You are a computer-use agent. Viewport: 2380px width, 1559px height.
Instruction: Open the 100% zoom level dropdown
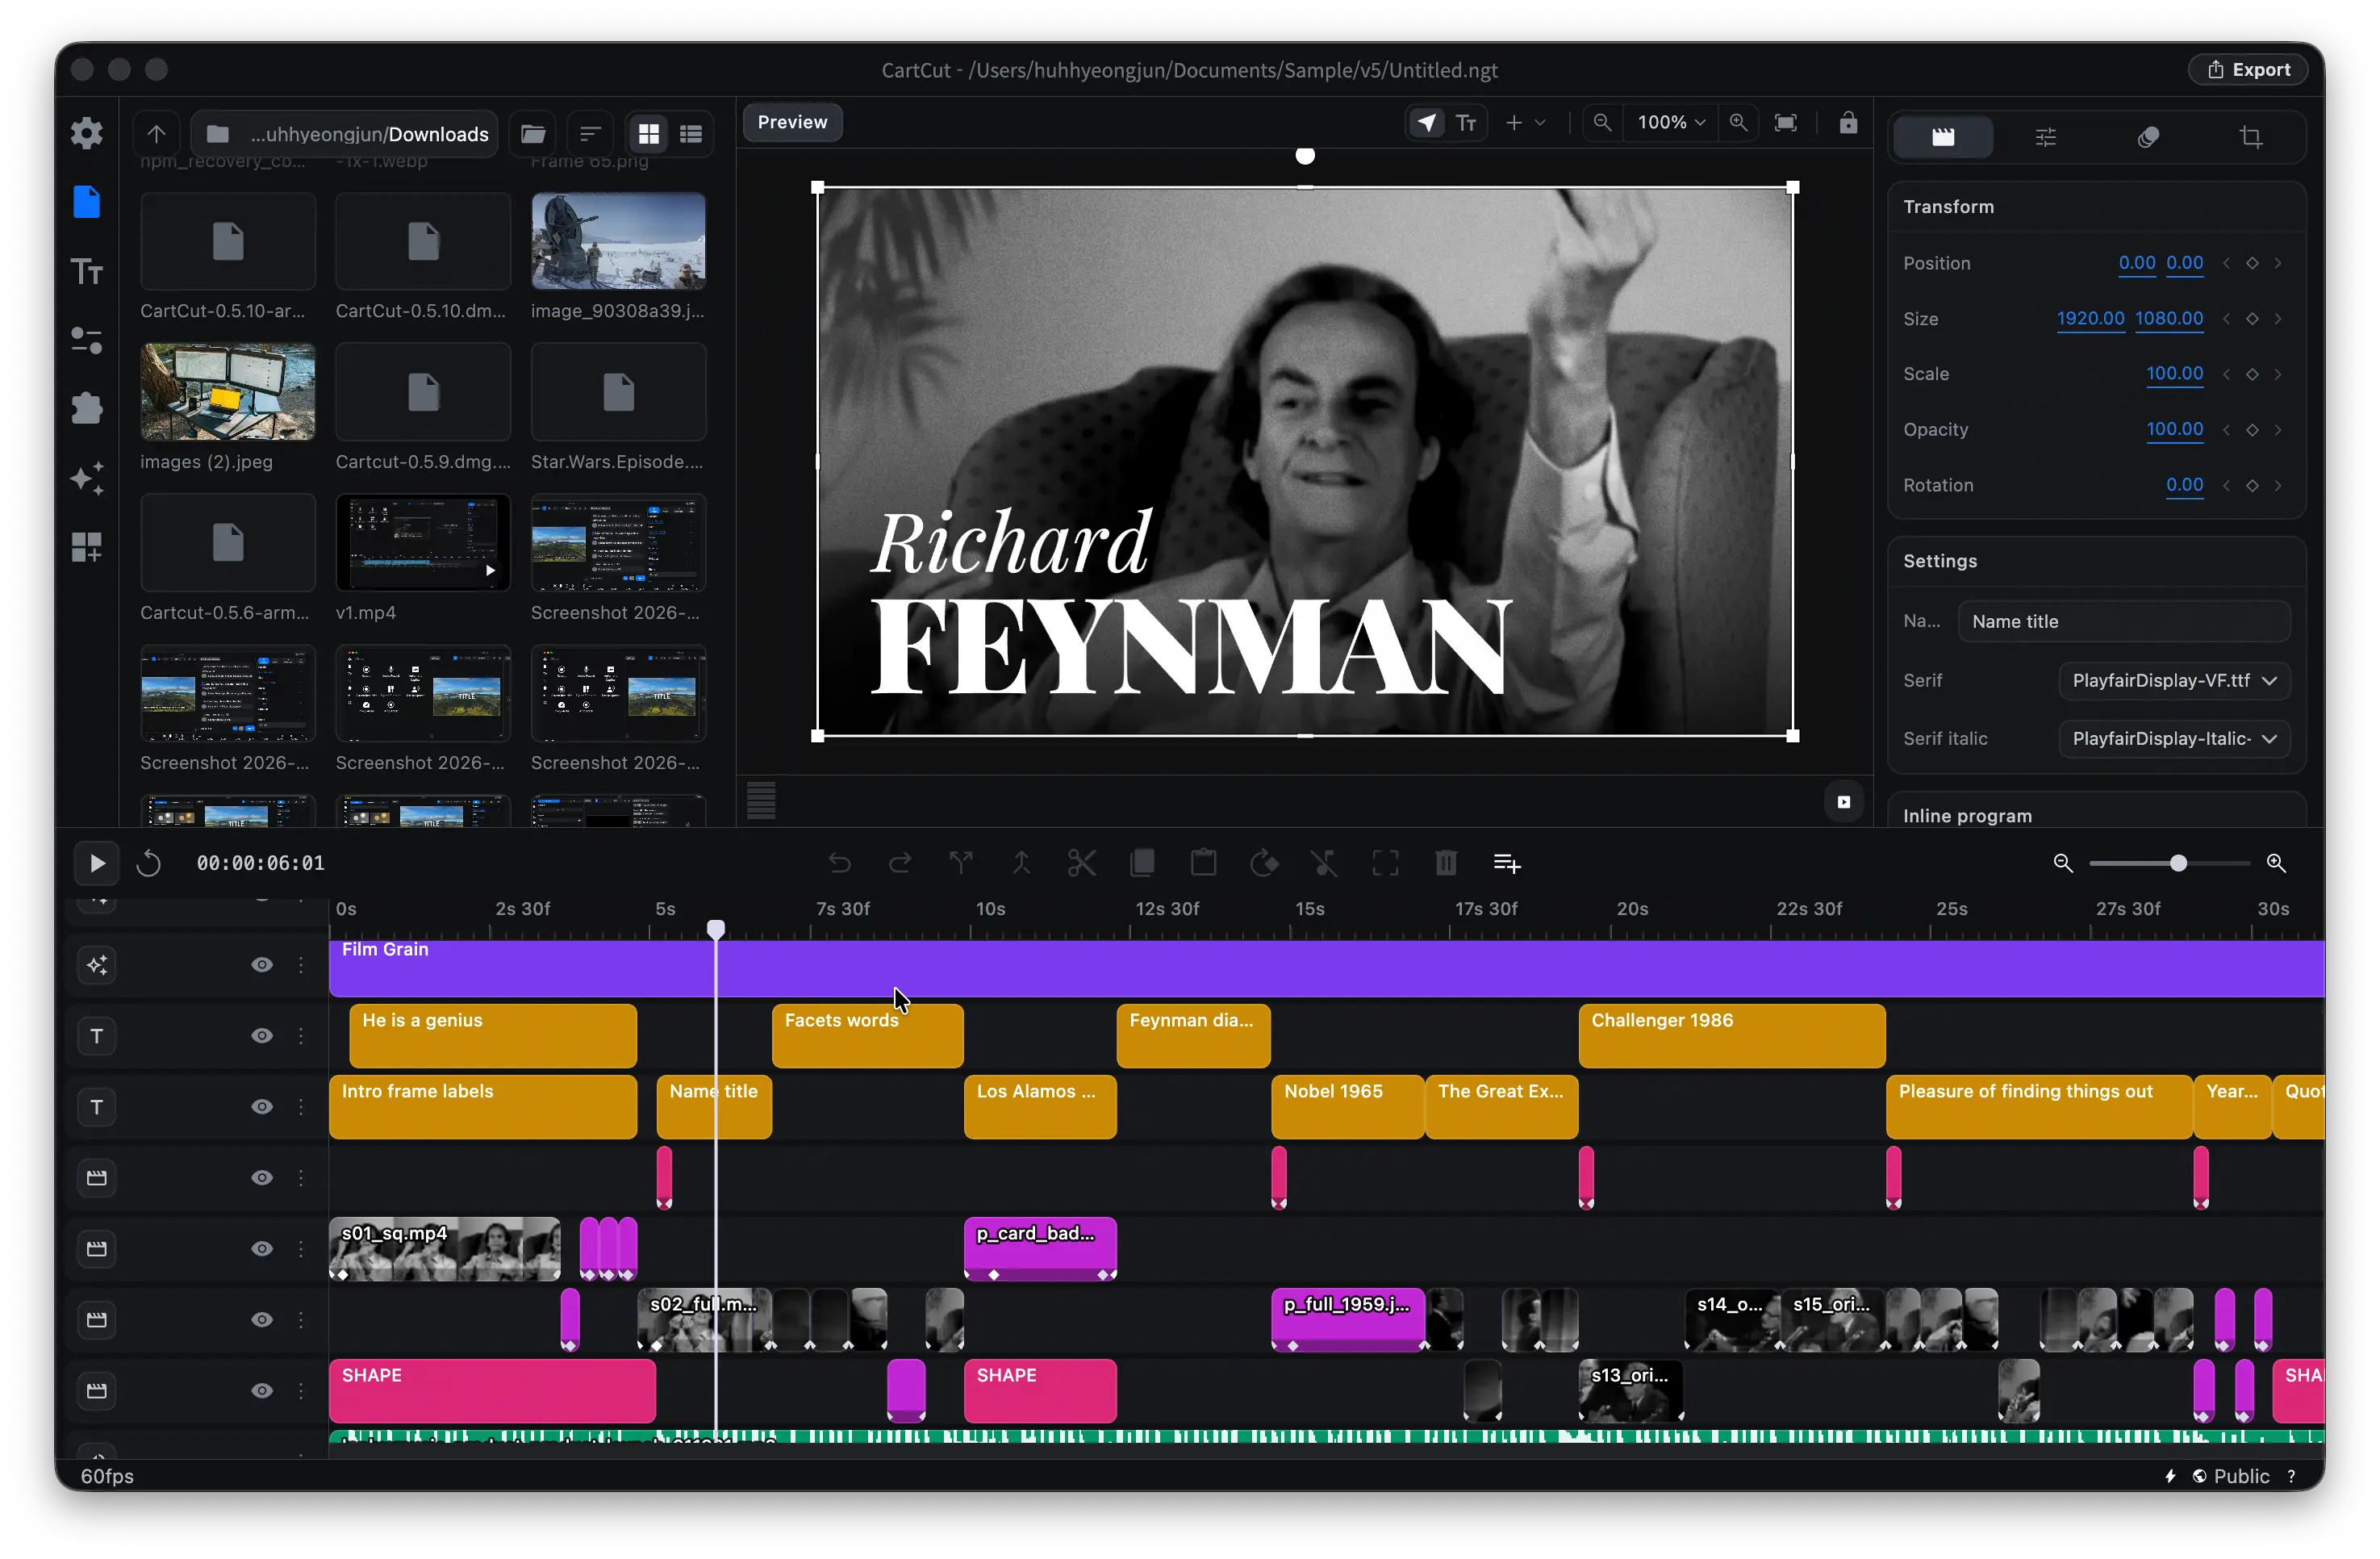click(1670, 122)
